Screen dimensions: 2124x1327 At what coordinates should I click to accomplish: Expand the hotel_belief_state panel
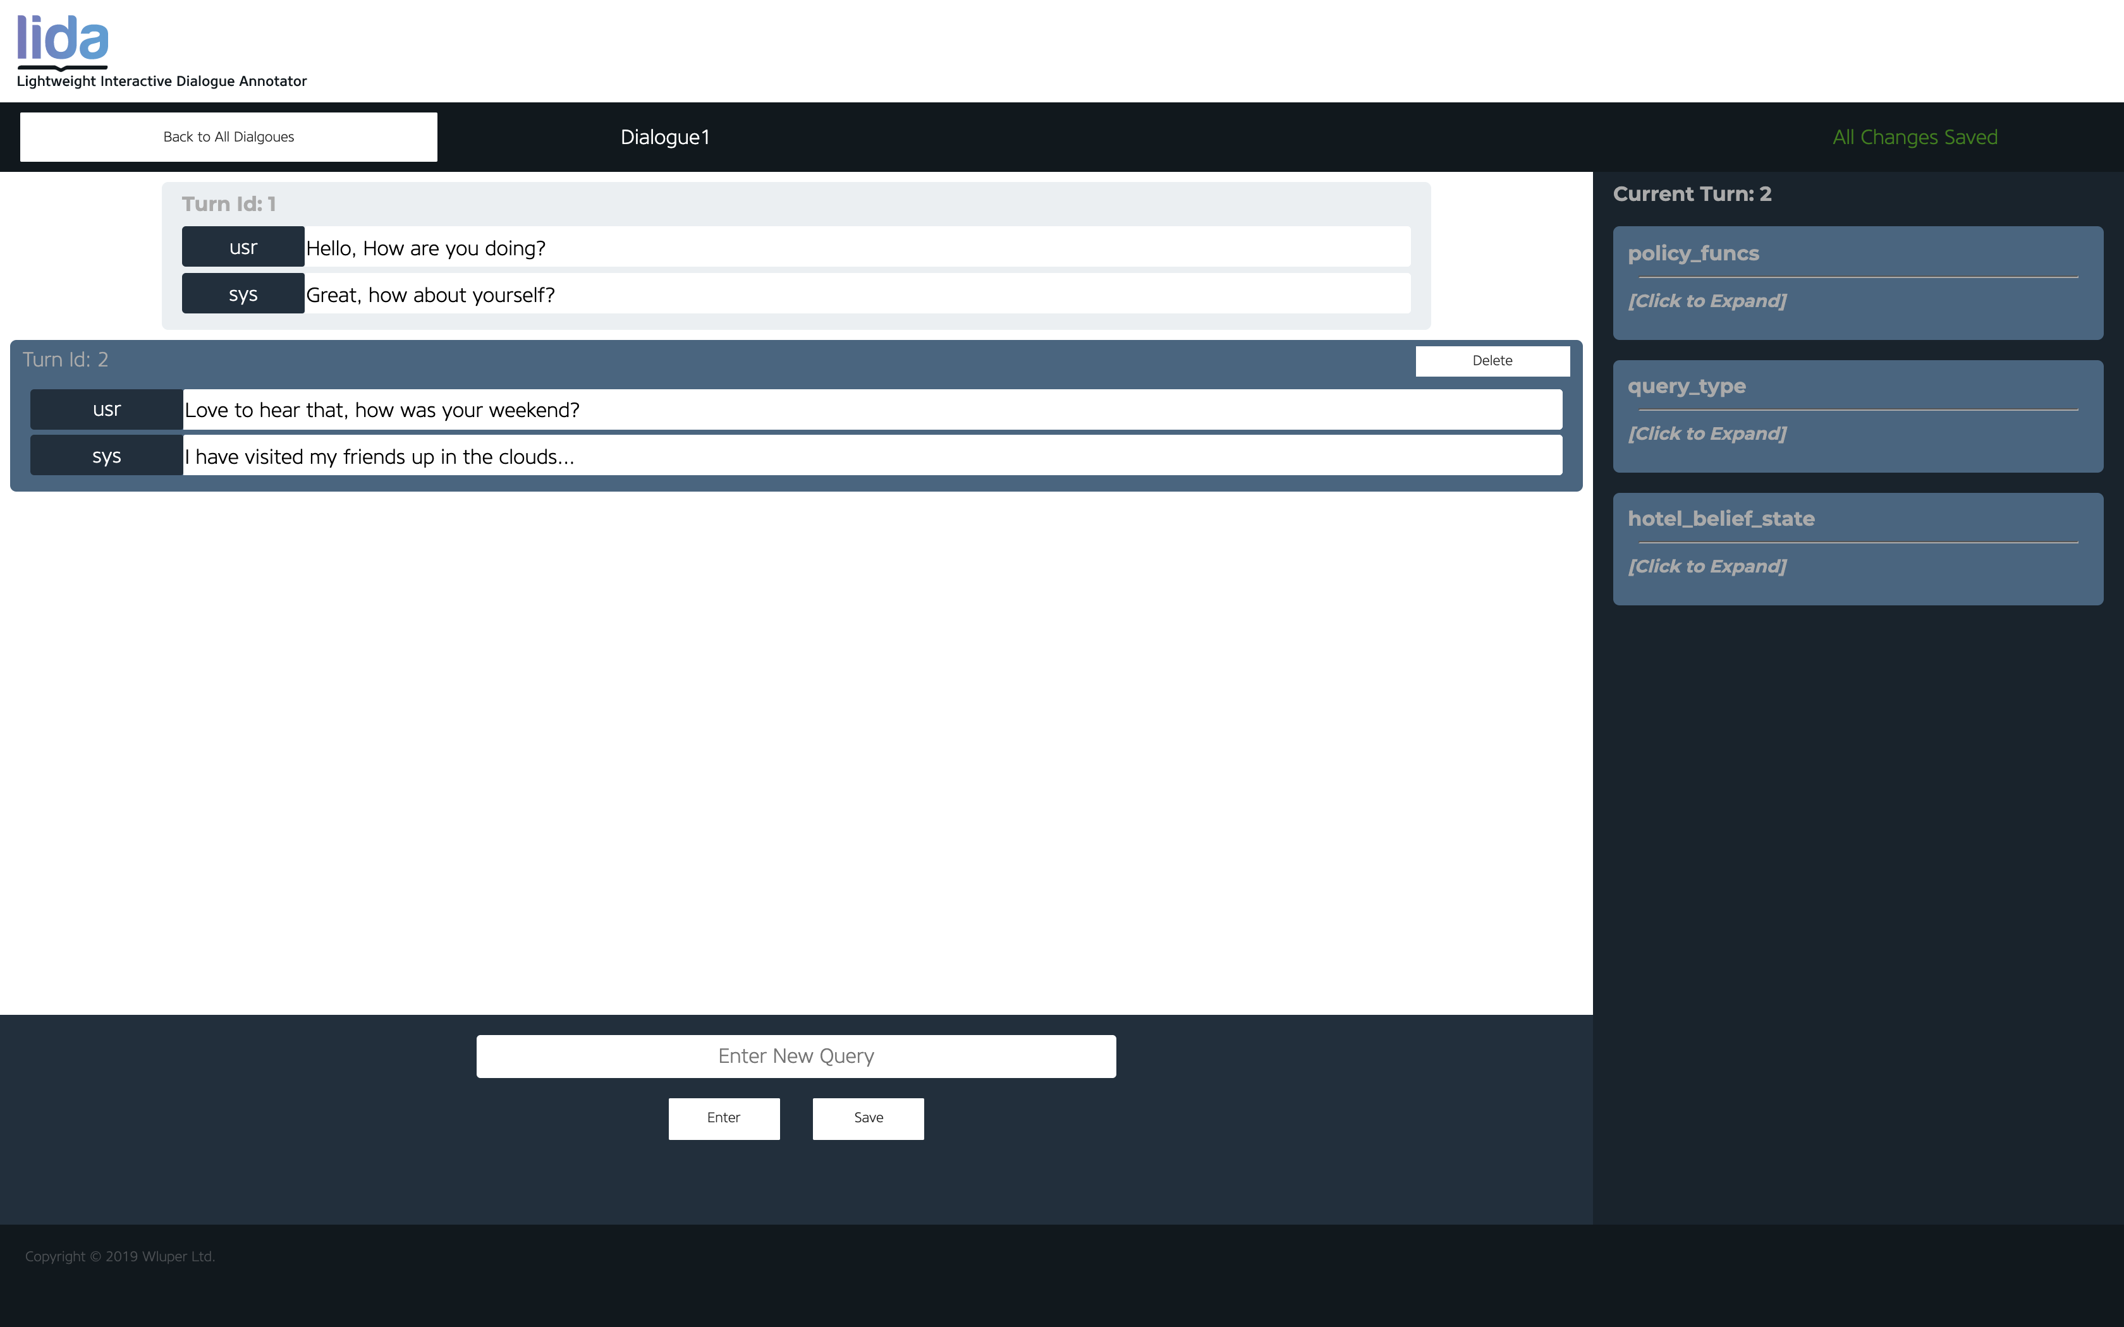(x=1706, y=566)
